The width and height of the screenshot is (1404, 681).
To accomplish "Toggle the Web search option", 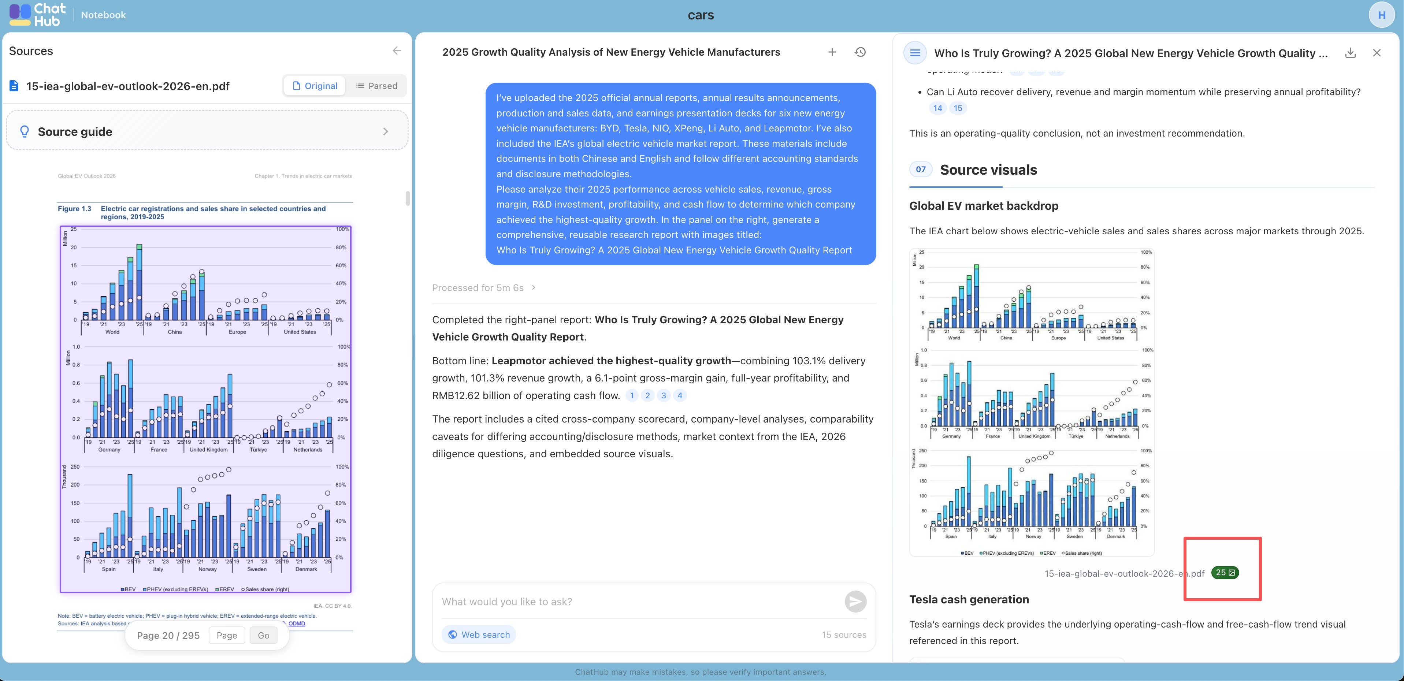I will (479, 635).
